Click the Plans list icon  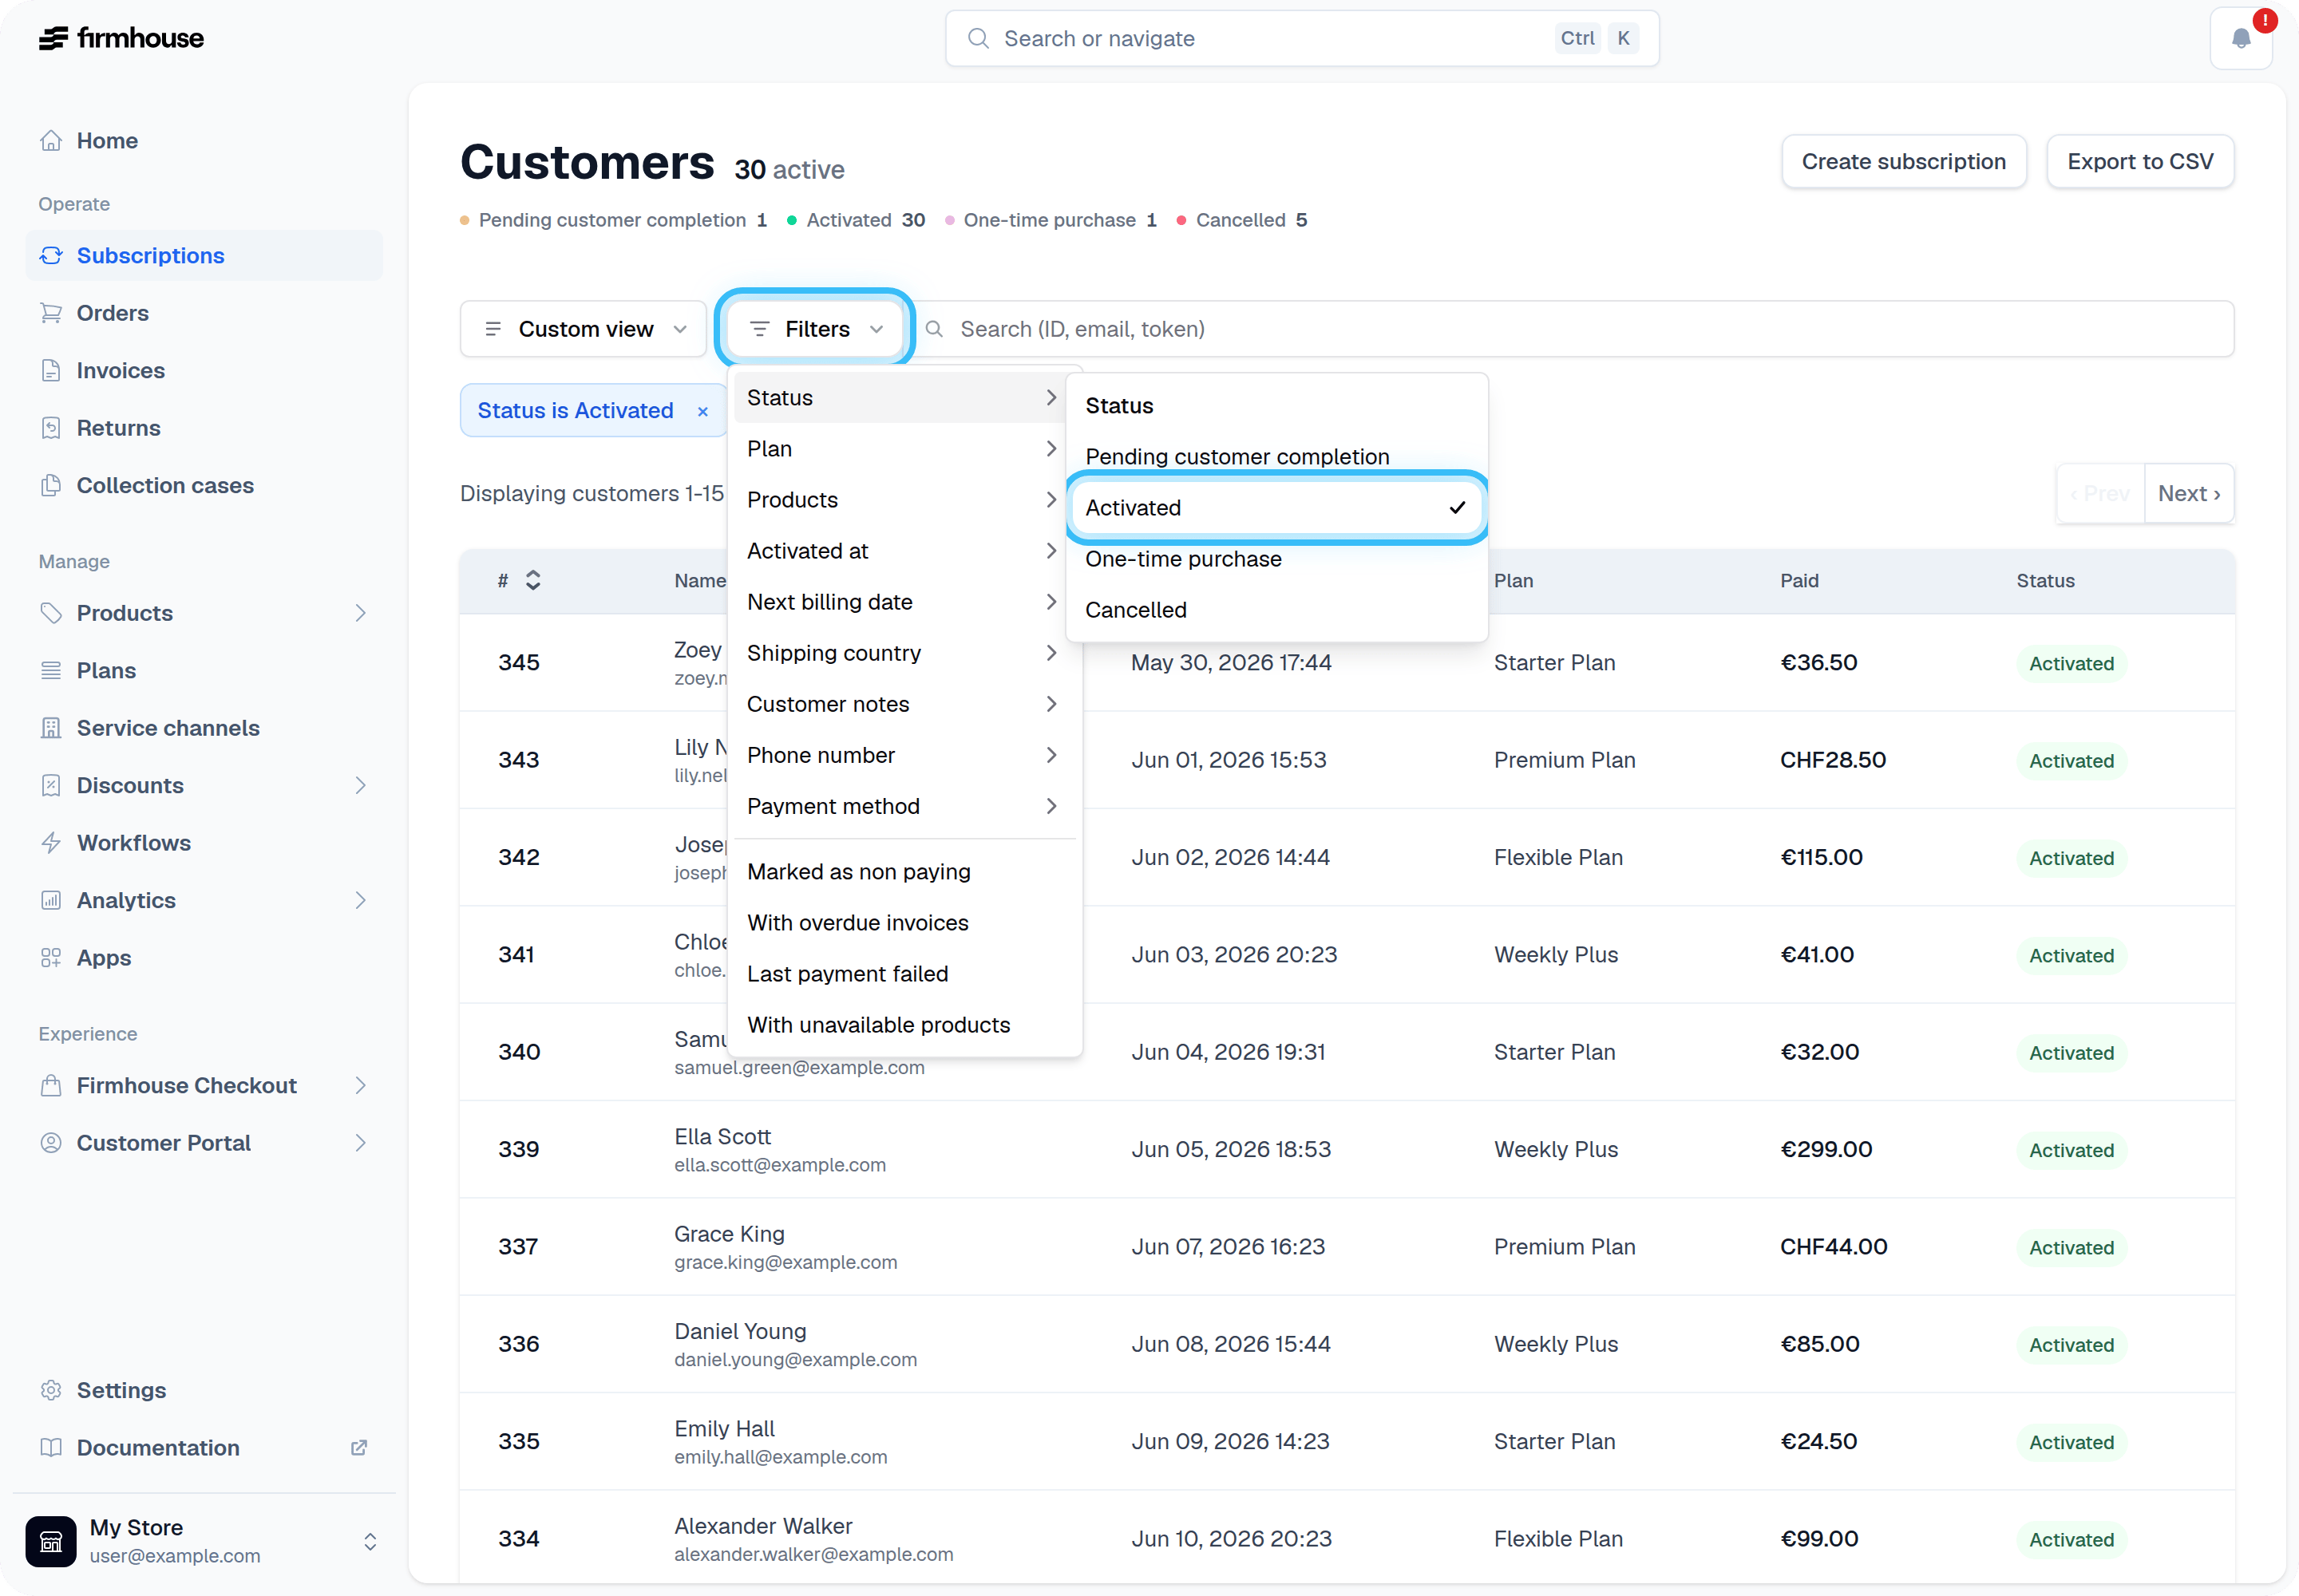click(x=51, y=671)
